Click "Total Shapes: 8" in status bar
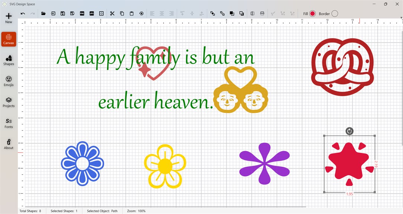 coord(30,211)
